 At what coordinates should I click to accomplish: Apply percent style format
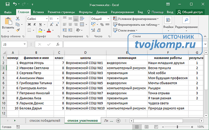tap(102, 25)
